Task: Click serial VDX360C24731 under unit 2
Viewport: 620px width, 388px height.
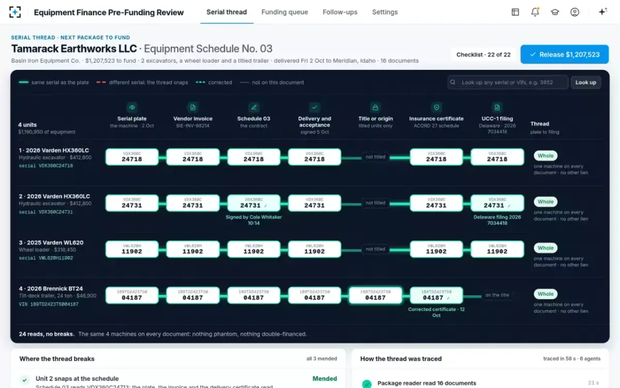Action: [x=45, y=212]
